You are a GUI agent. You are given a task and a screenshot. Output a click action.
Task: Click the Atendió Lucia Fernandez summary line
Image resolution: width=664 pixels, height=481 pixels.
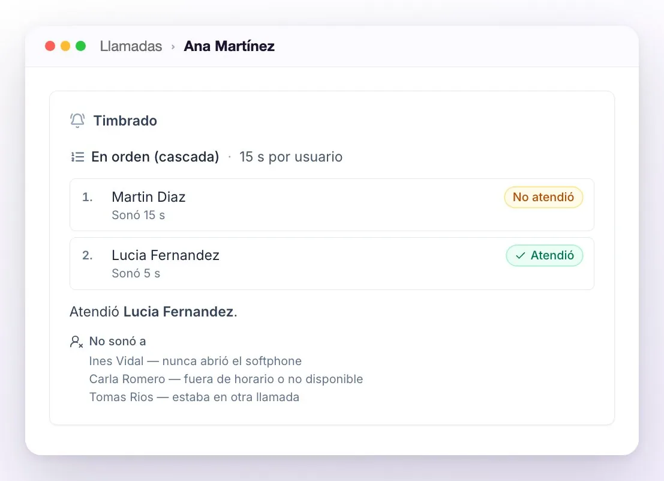154,312
